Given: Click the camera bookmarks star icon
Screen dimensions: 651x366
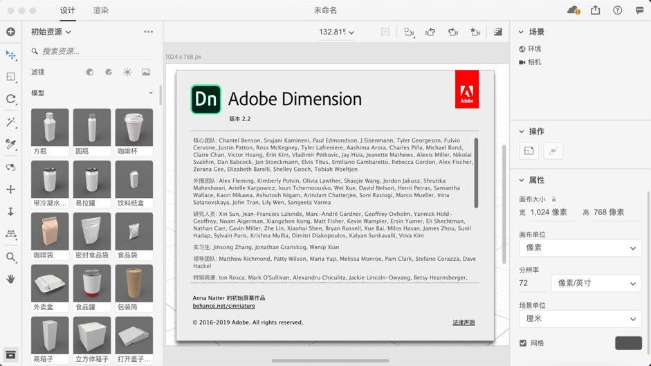Looking at the screenshot, I should [475, 32].
